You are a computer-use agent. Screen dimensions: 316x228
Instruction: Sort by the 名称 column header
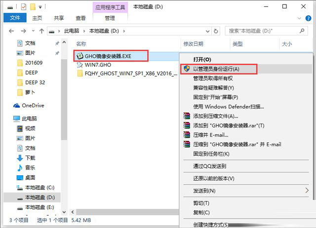point(81,44)
